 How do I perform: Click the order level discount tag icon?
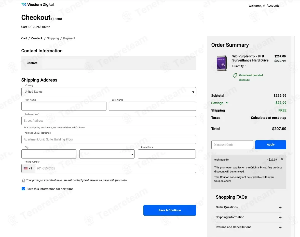(235, 75)
